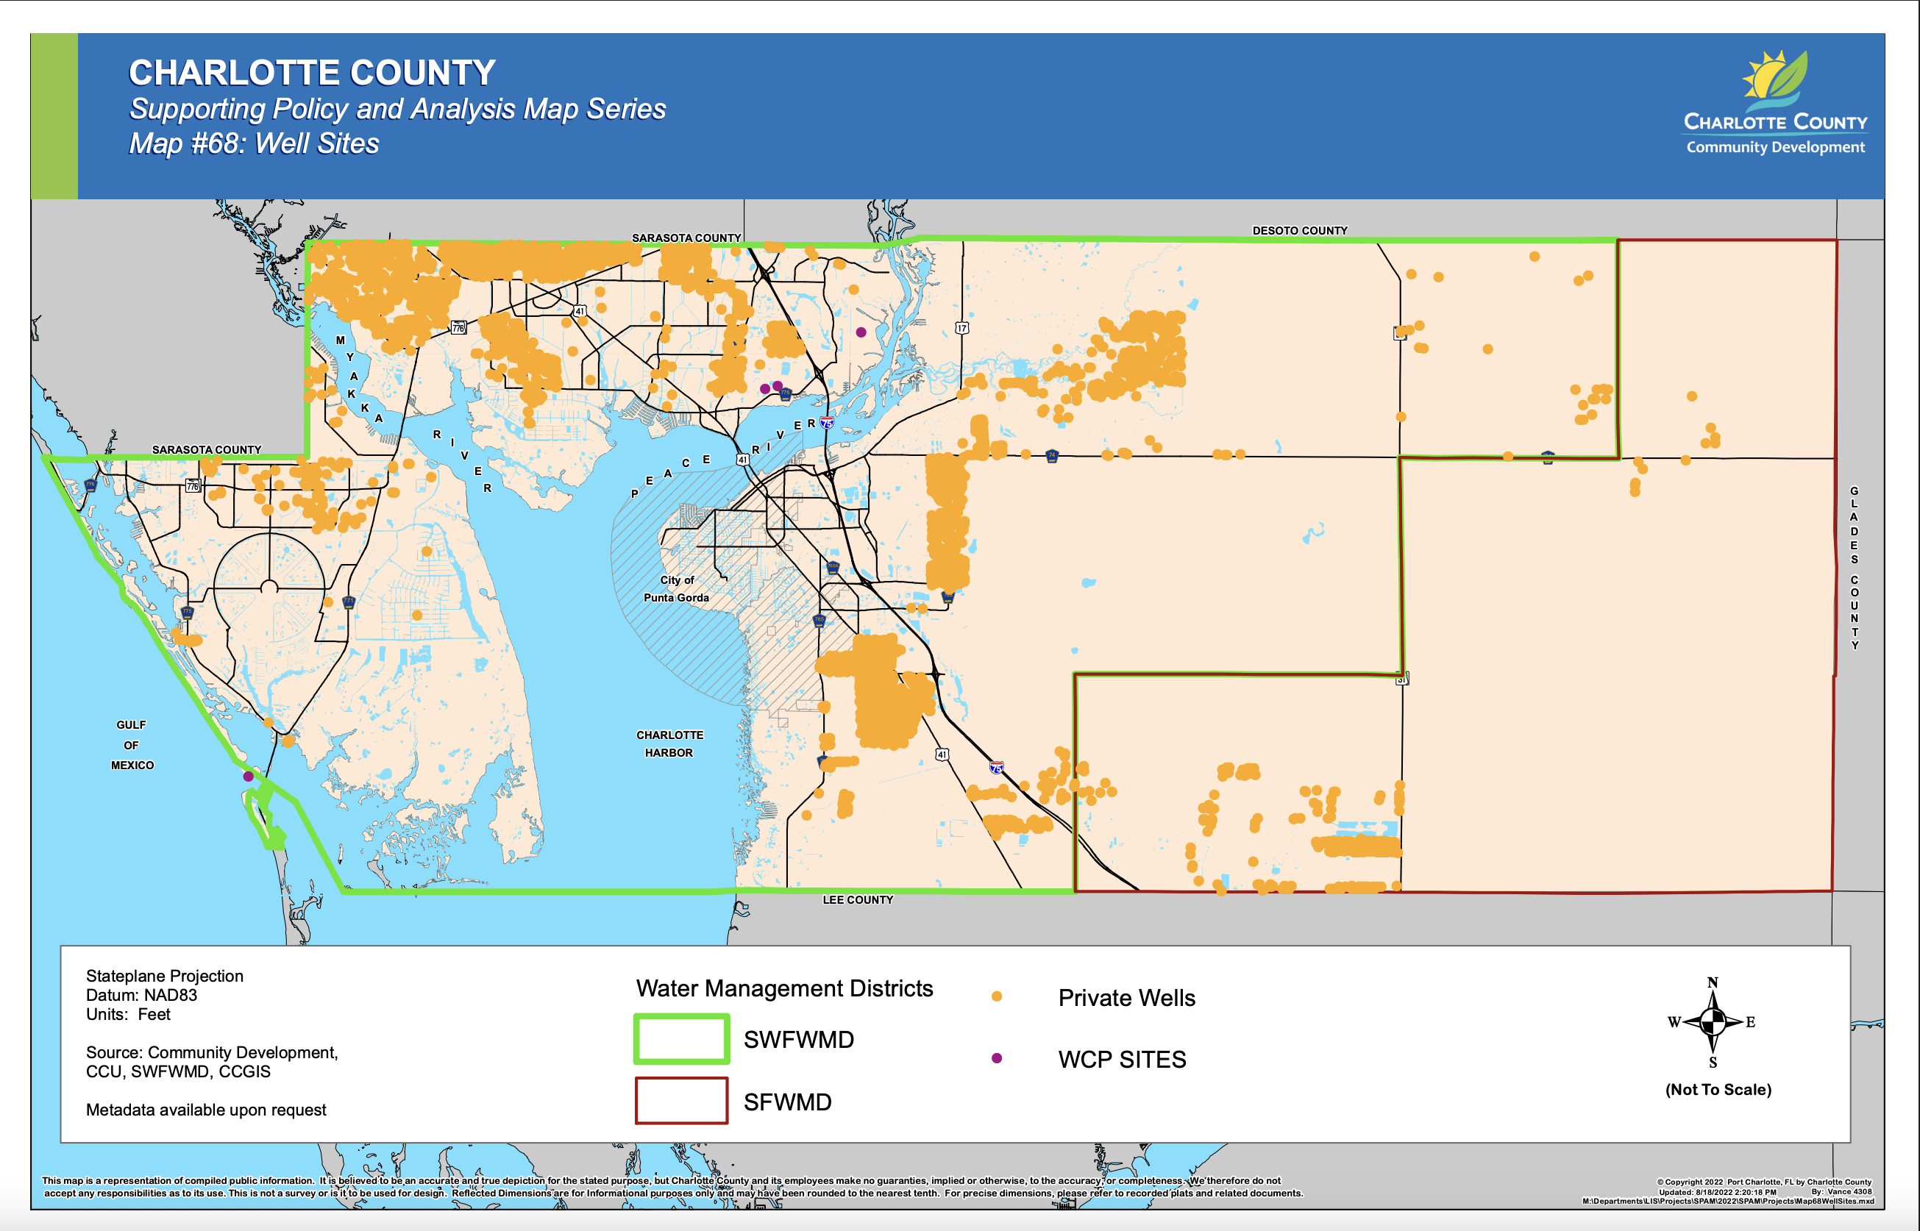The height and width of the screenshot is (1231, 1920).
Task: Click the SWFWMD green color swatch
Action: pos(681,1040)
